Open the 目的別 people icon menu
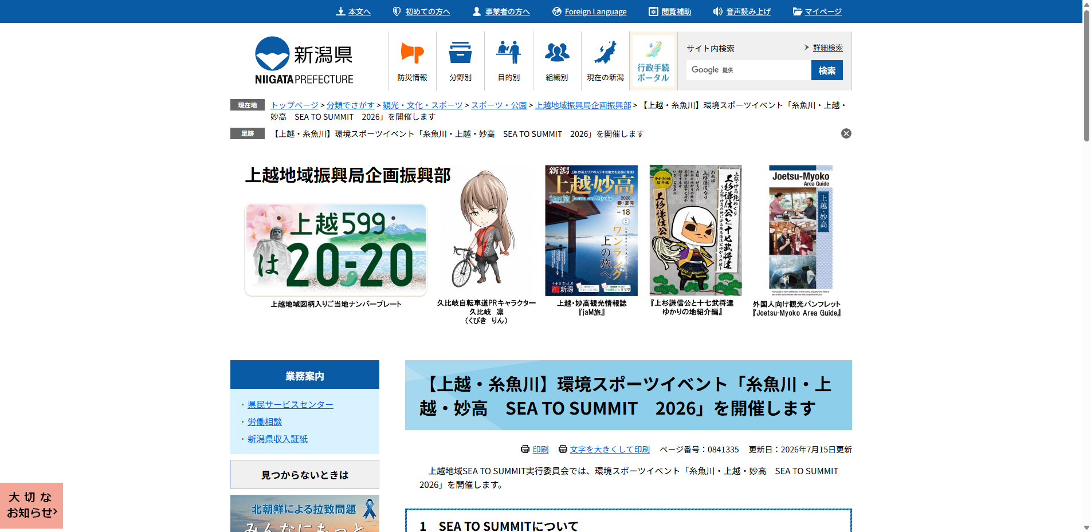This screenshot has height=532, width=1091. (508, 61)
